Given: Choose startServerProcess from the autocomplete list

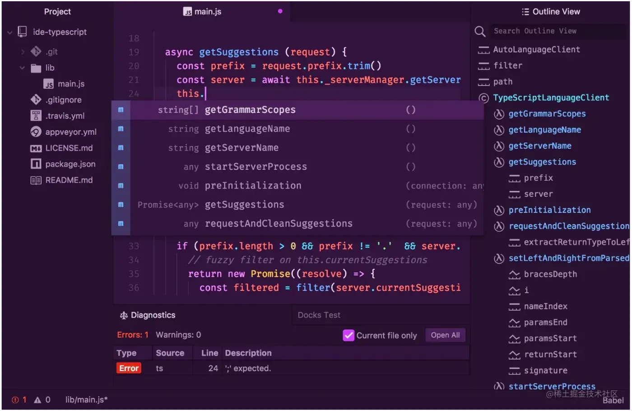Looking at the screenshot, I should click(x=297, y=167).
